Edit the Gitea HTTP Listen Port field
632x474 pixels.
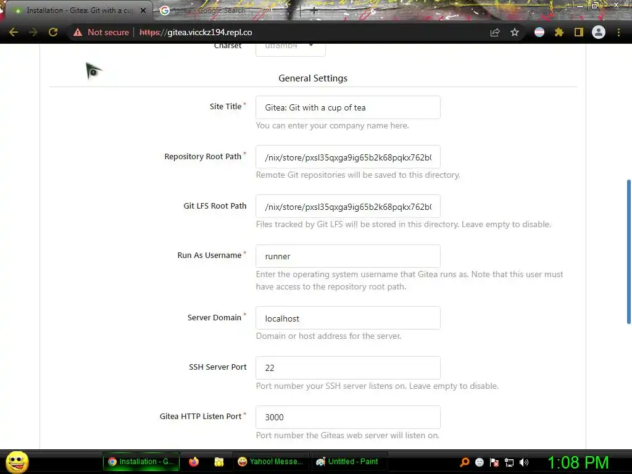pyautogui.click(x=348, y=417)
